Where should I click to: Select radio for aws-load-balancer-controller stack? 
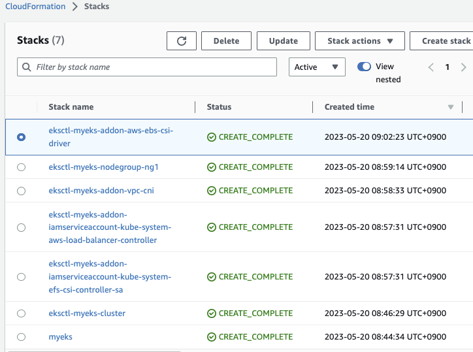(21, 227)
